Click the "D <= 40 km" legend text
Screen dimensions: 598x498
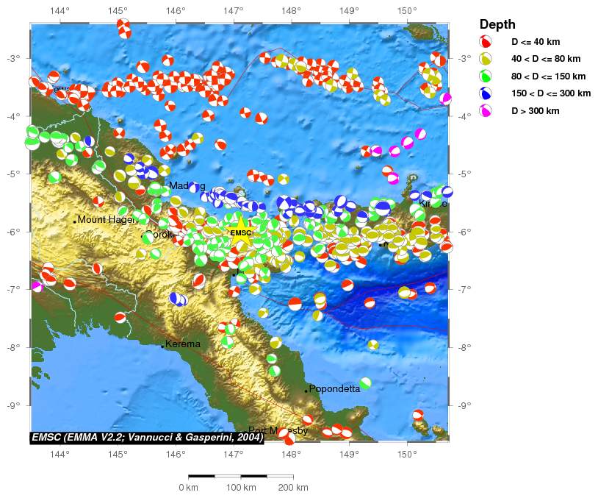pyautogui.click(x=537, y=42)
